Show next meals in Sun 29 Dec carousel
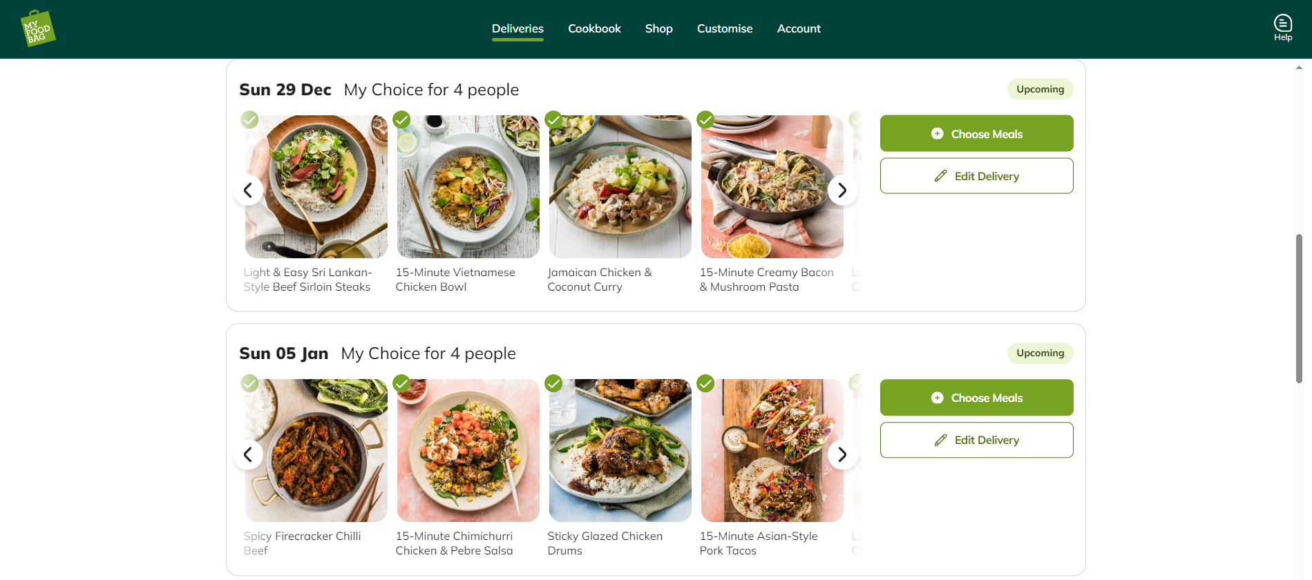This screenshot has height=580, width=1312. point(842,190)
